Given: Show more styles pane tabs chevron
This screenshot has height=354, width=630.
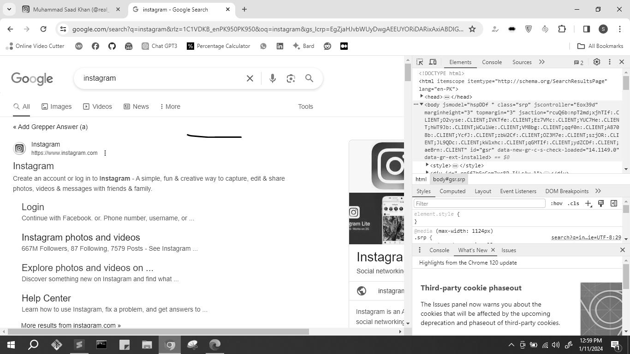Looking at the screenshot, I should click(598, 191).
